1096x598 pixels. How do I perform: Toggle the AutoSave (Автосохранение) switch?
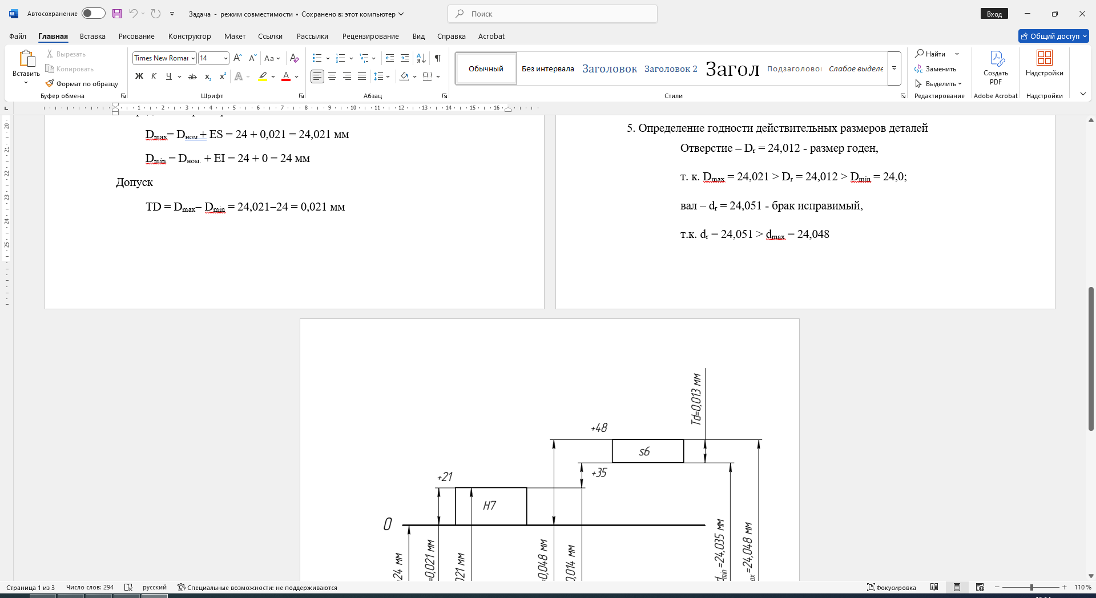pyautogui.click(x=93, y=13)
